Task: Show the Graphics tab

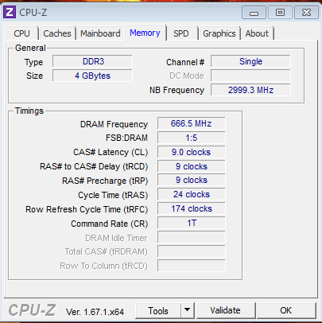Action: coord(219,33)
